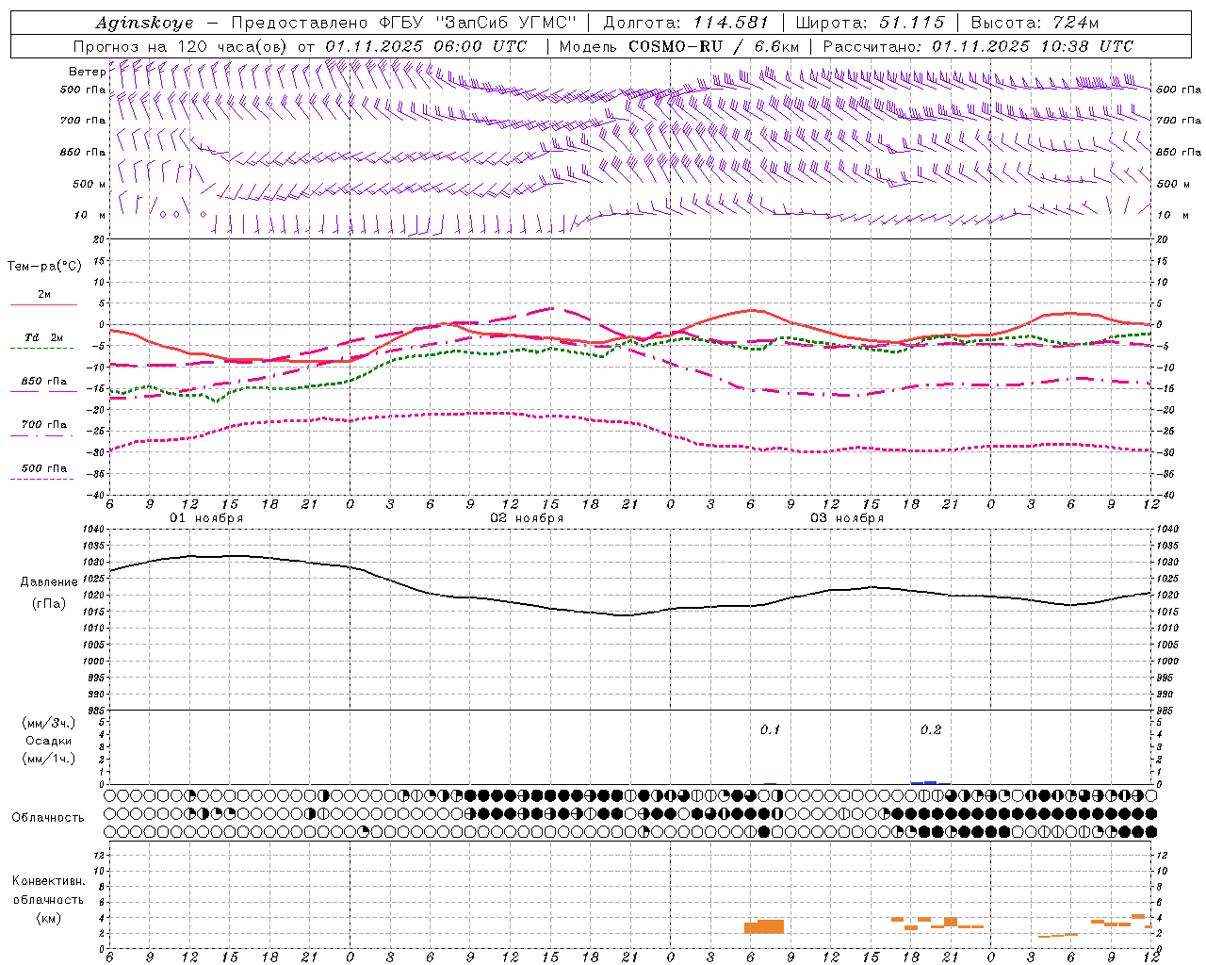Click the 700 гПа temperature legend entry

(44, 424)
